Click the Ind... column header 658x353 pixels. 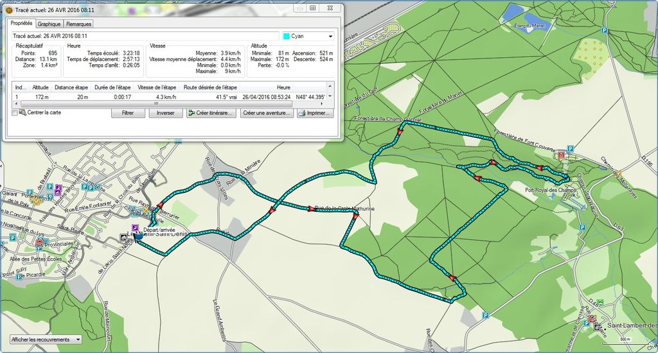coord(21,87)
